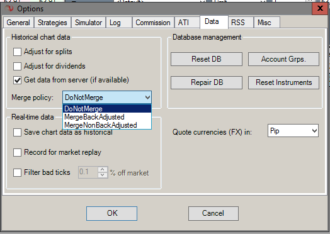
Task: Click the Reset DB button
Action: click(x=207, y=59)
